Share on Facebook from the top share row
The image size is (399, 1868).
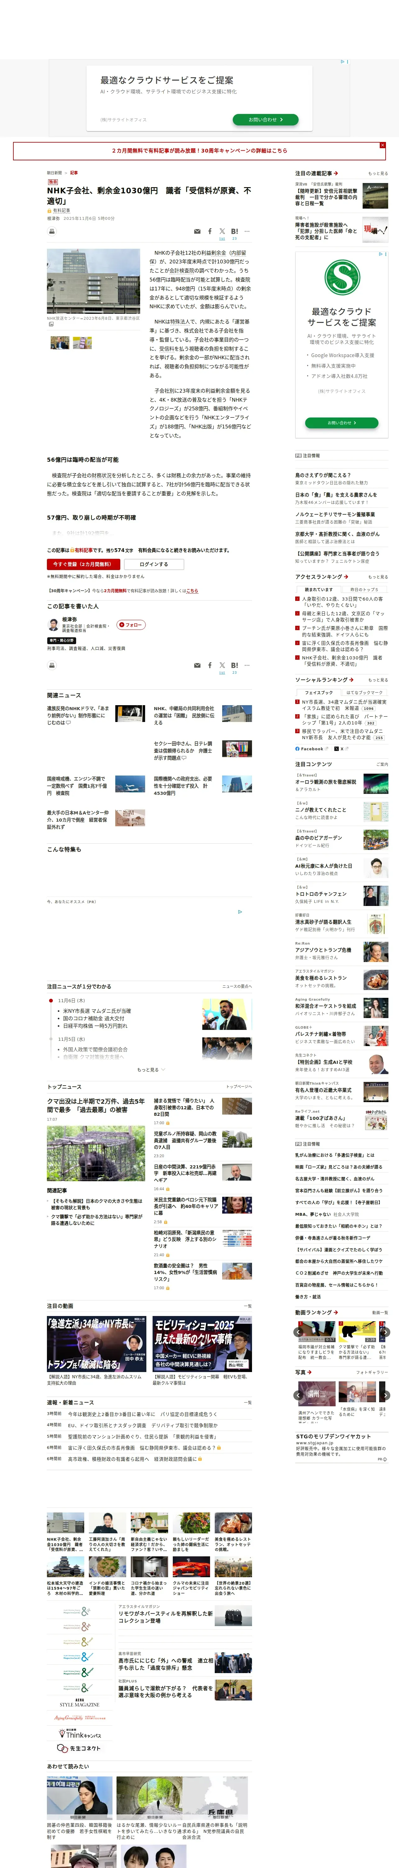(x=210, y=231)
